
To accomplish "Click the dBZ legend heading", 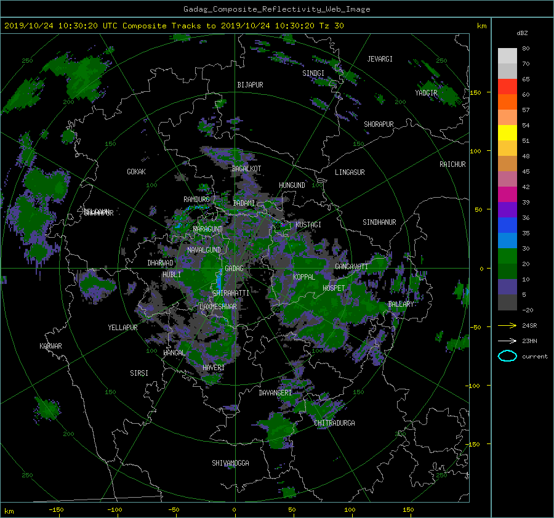I will [x=522, y=33].
